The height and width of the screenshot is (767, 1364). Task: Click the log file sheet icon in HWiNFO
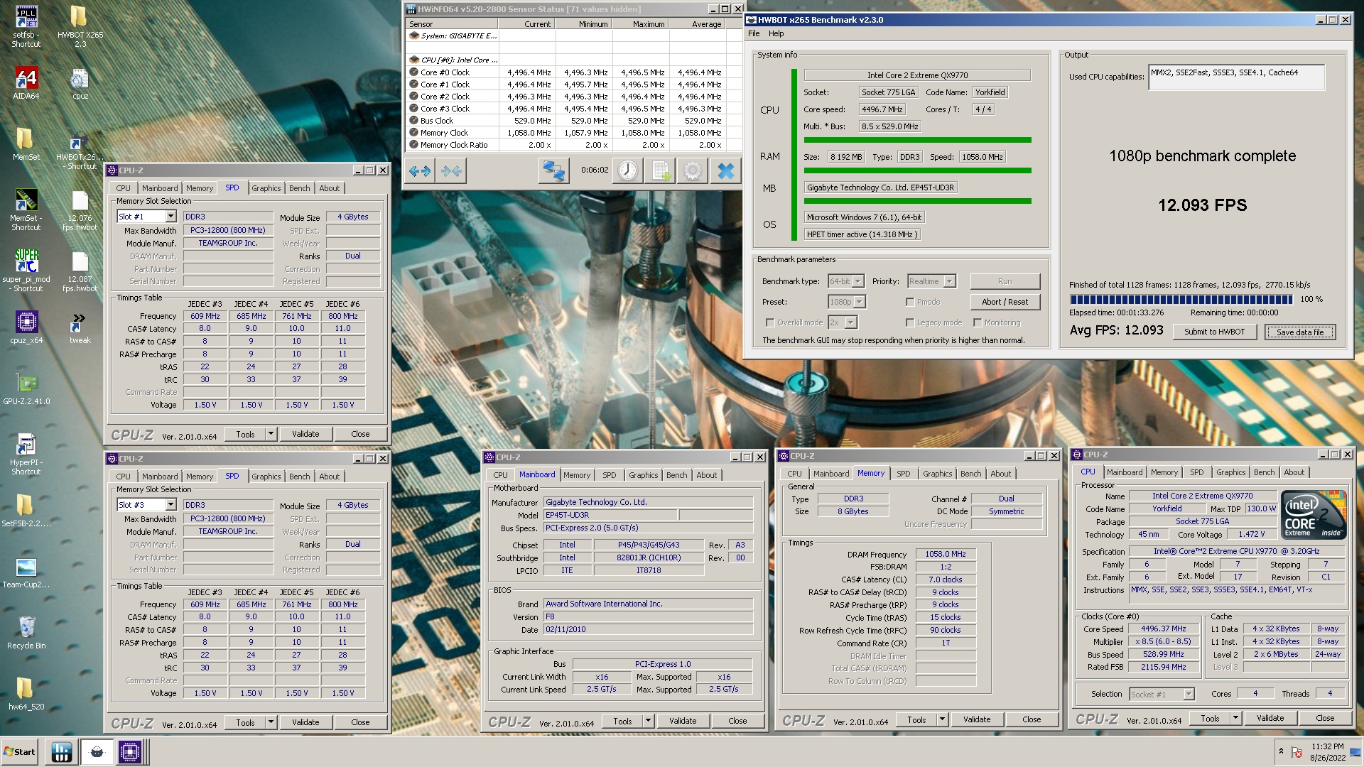pos(660,170)
